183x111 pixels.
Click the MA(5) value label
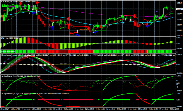[98, 55]
